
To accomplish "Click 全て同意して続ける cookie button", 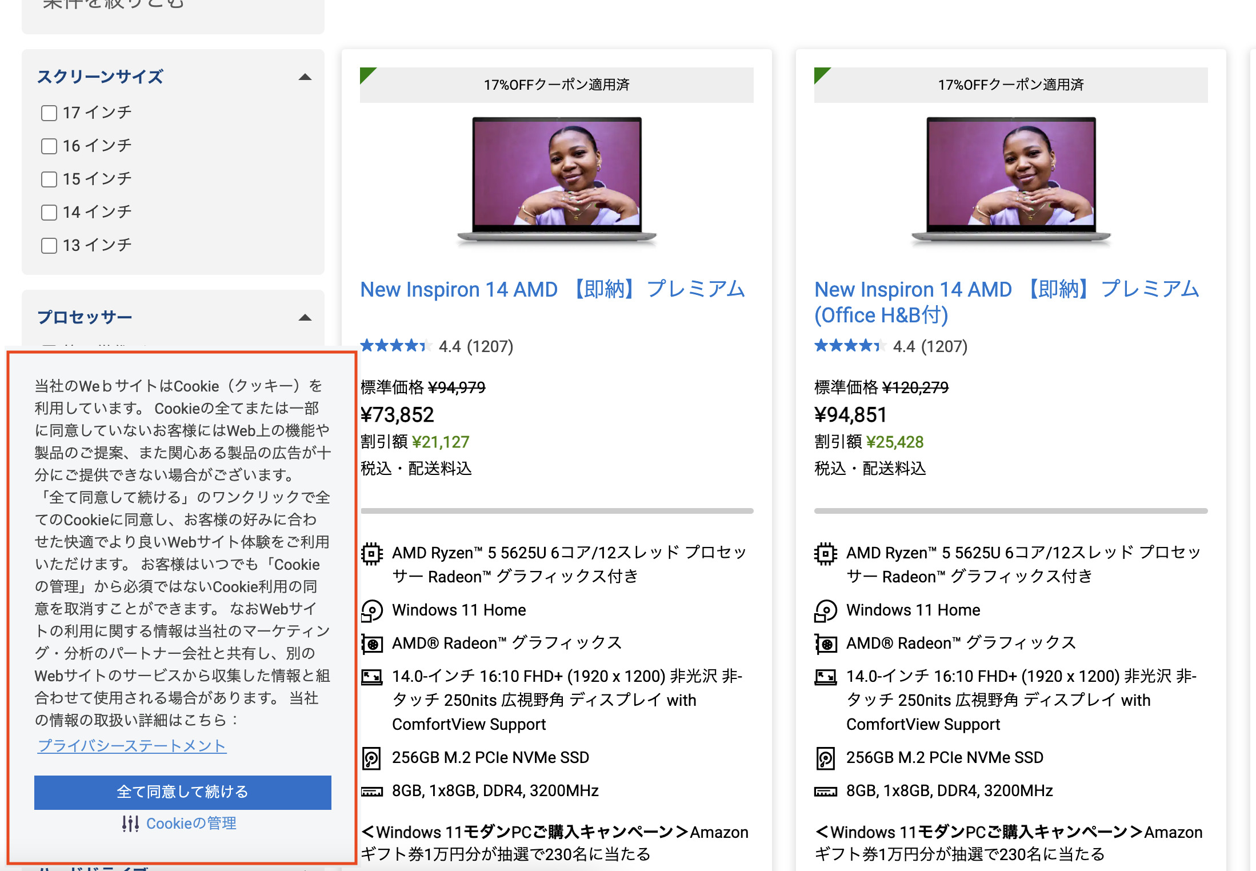I will (x=183, y=792).
